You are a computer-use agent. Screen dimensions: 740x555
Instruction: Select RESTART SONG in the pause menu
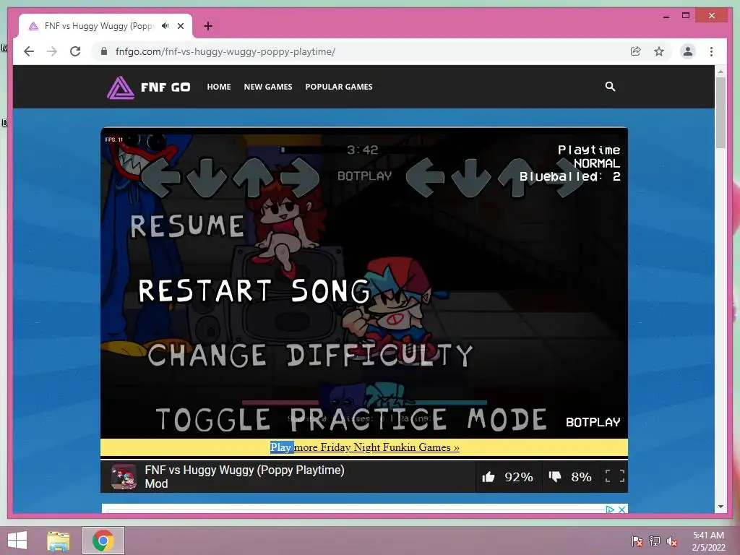(254, 291)
